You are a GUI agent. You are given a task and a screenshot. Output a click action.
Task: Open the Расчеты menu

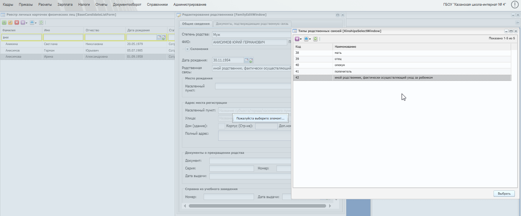45,5
